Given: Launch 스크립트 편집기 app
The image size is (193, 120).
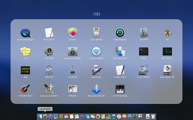Looking at the screenshot, I should point(120,70).
